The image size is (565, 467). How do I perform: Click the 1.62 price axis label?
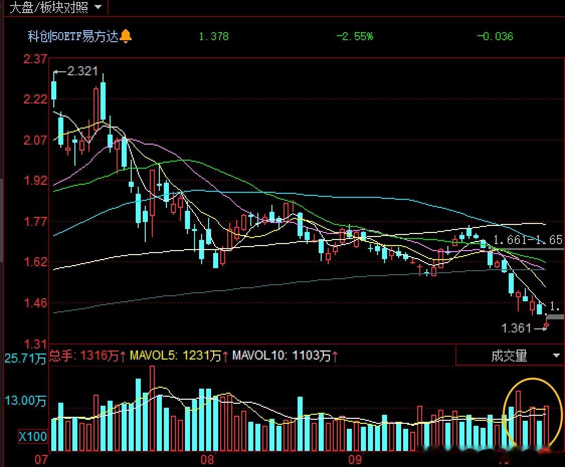pos(35,262)
